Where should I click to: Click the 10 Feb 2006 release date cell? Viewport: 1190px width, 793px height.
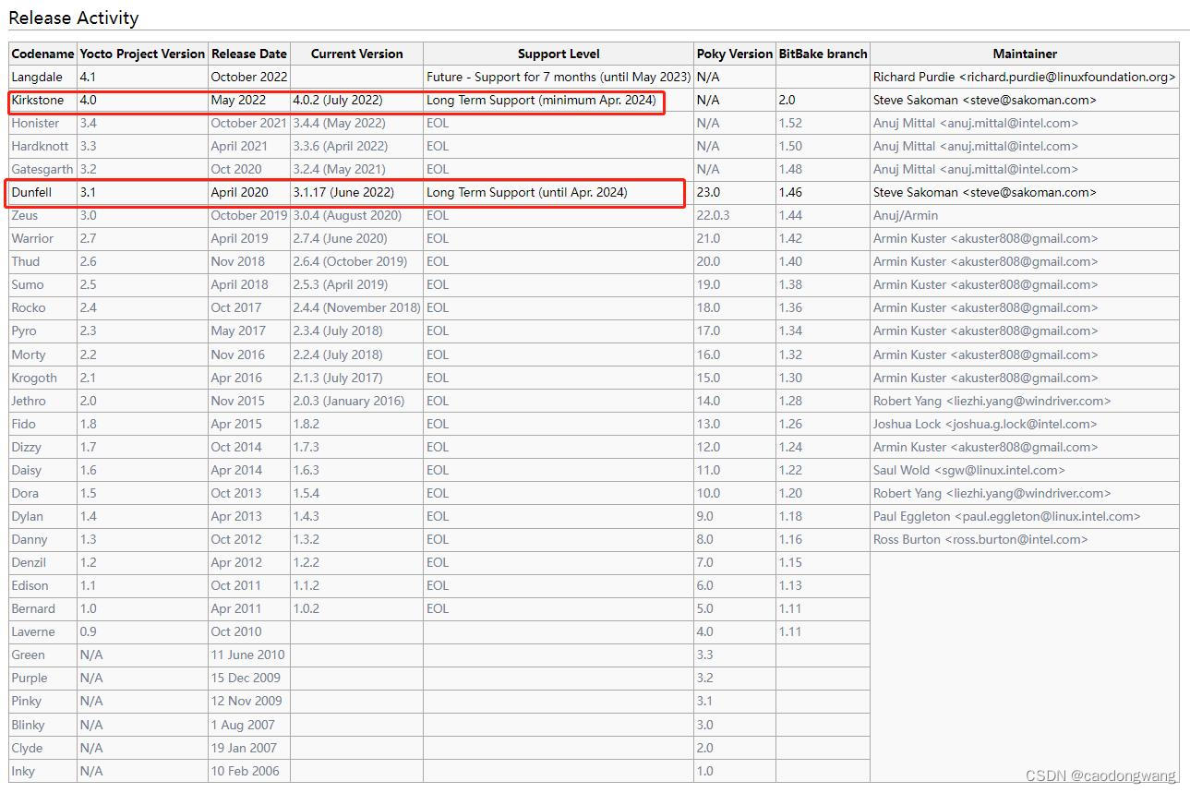click(x=249, y=771)
